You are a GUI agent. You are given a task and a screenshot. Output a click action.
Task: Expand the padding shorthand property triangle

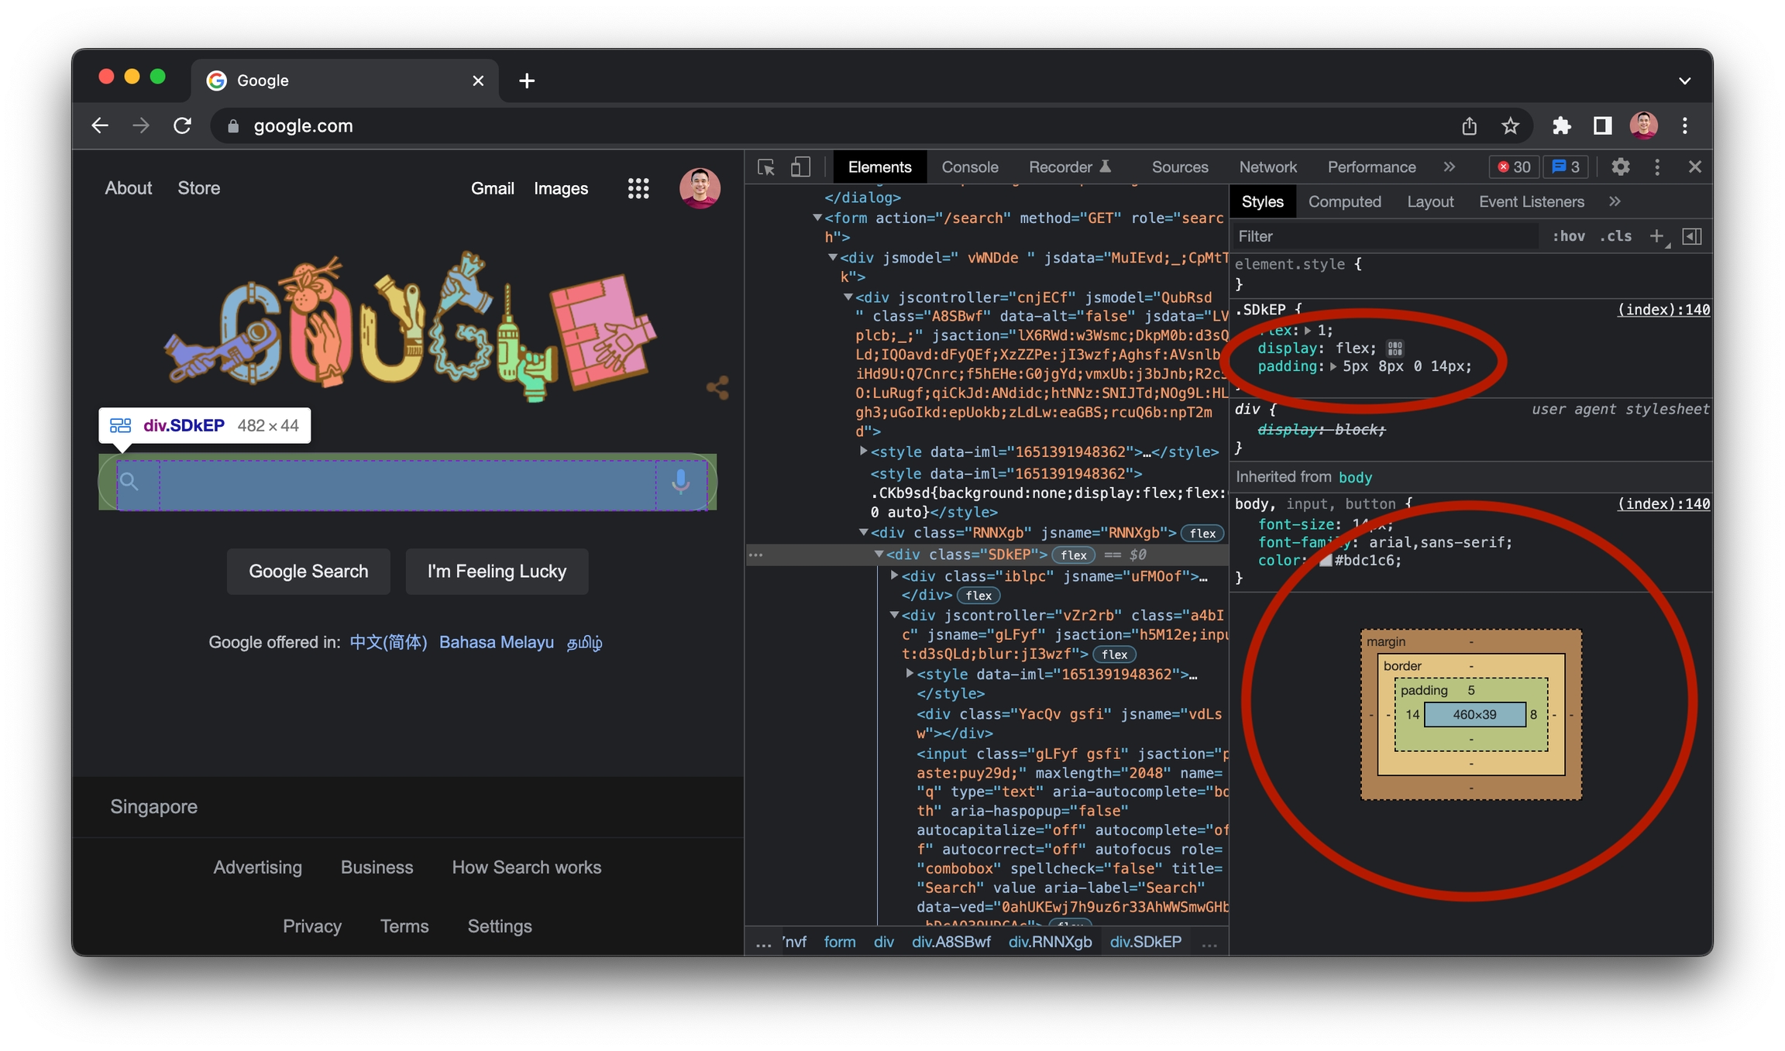1333,367
